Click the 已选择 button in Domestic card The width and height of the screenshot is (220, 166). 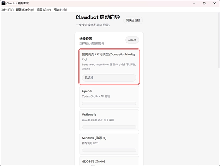[x=109, y=77]
